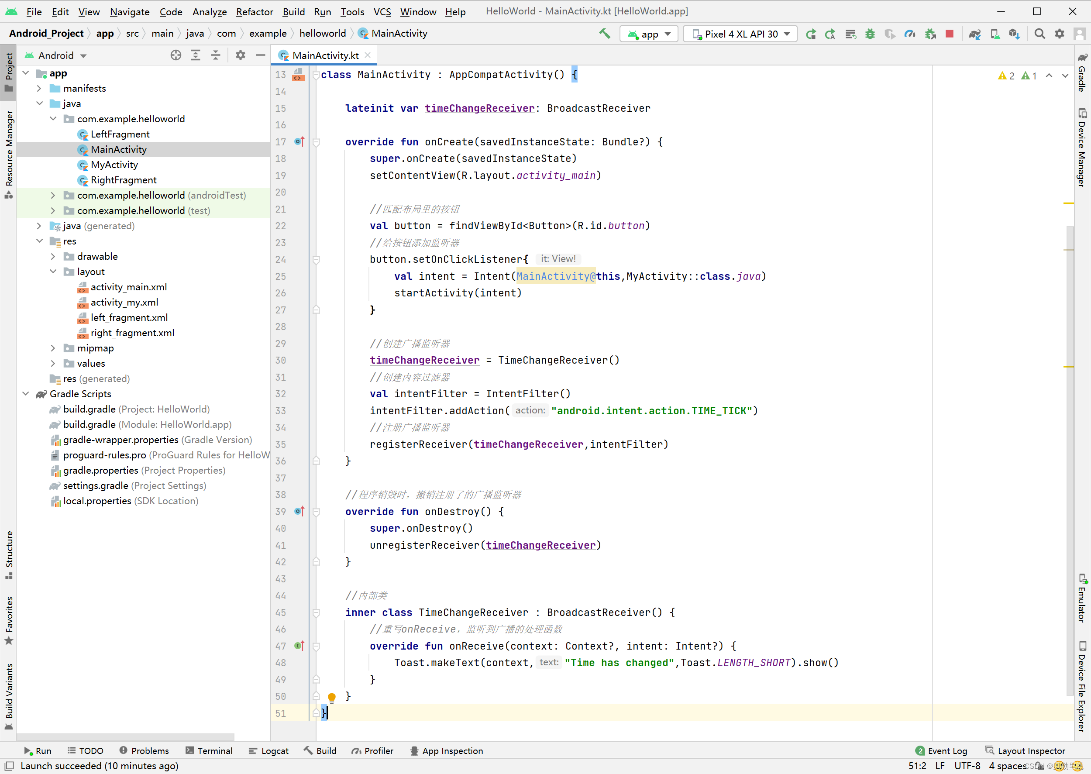
Task: Expand the res directory tree node
Action: coord(39,241)
